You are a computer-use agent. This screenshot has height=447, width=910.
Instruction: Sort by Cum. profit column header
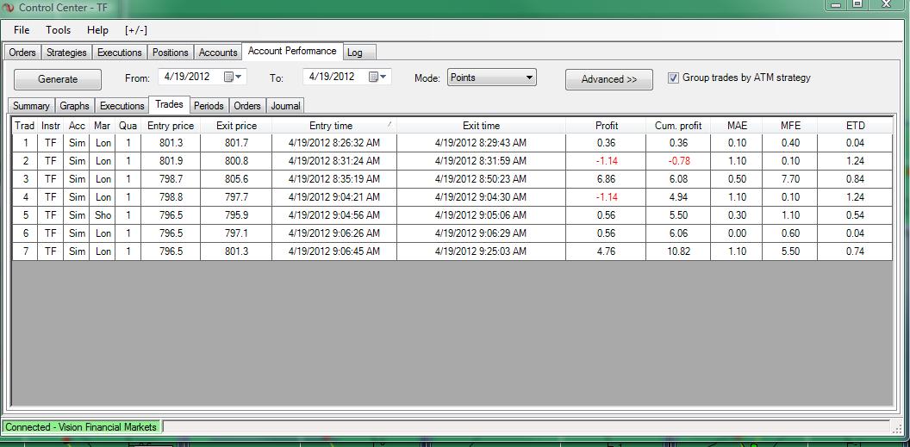[x=678, y=126]
